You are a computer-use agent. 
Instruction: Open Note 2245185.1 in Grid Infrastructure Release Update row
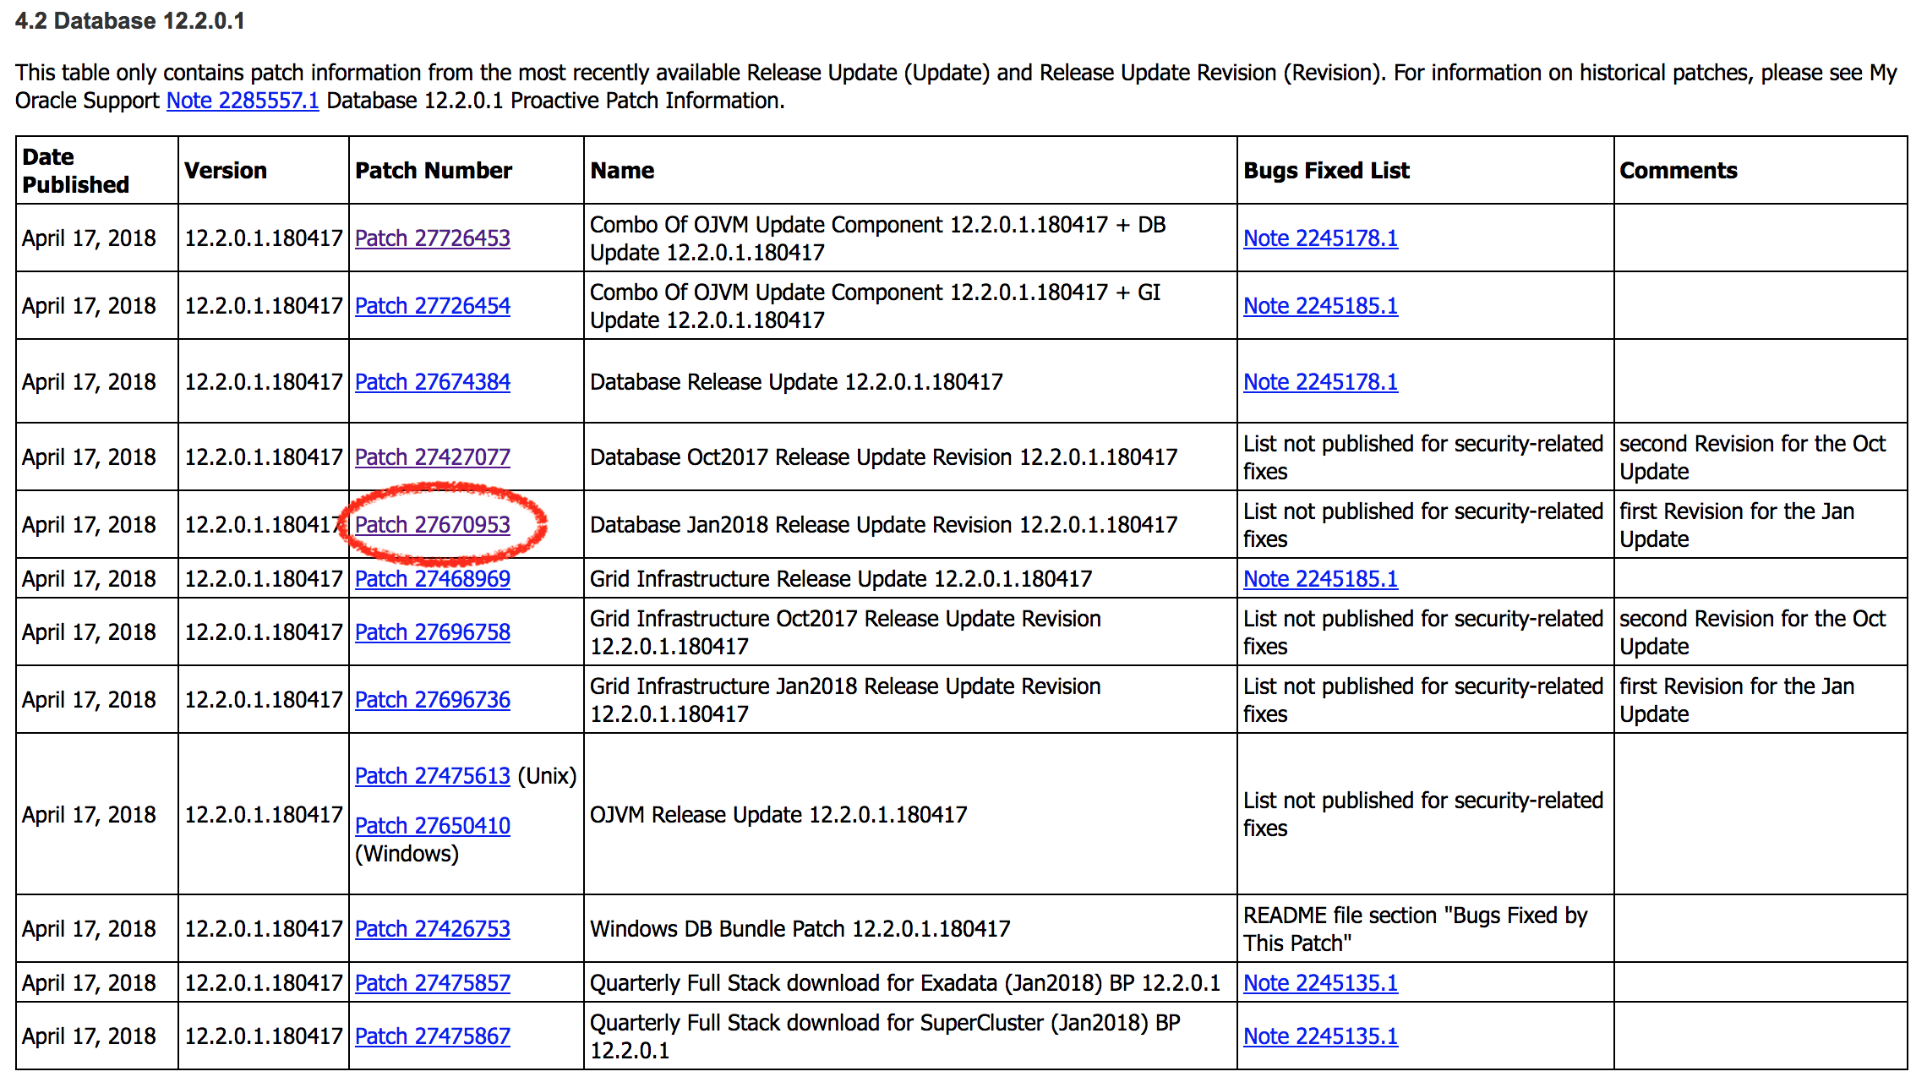(x=1320, y=579)
